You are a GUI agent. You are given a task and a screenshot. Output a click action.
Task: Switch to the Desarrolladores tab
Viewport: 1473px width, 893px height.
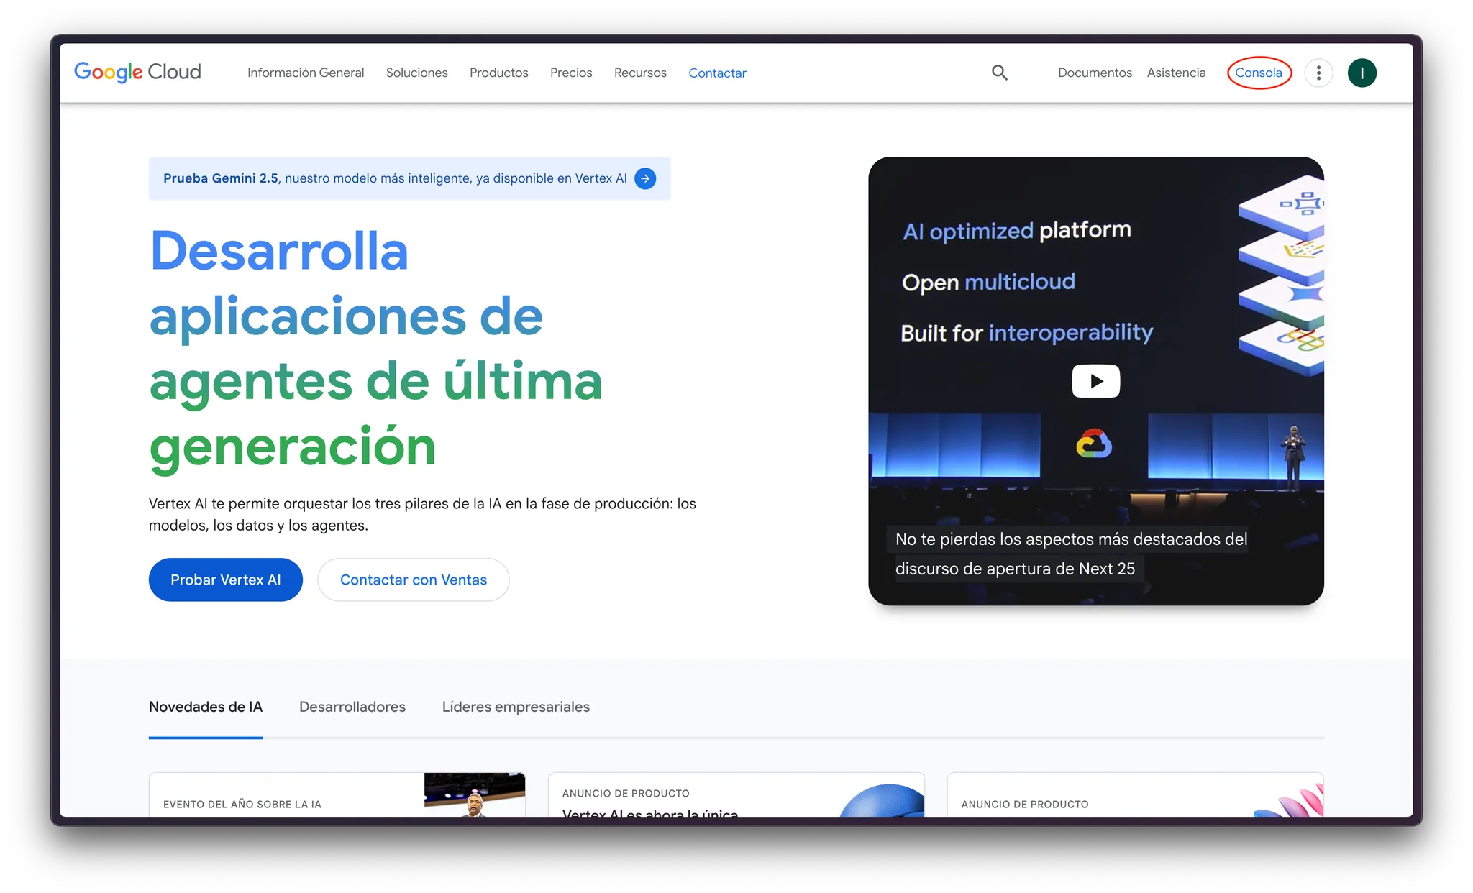[352, 707]
